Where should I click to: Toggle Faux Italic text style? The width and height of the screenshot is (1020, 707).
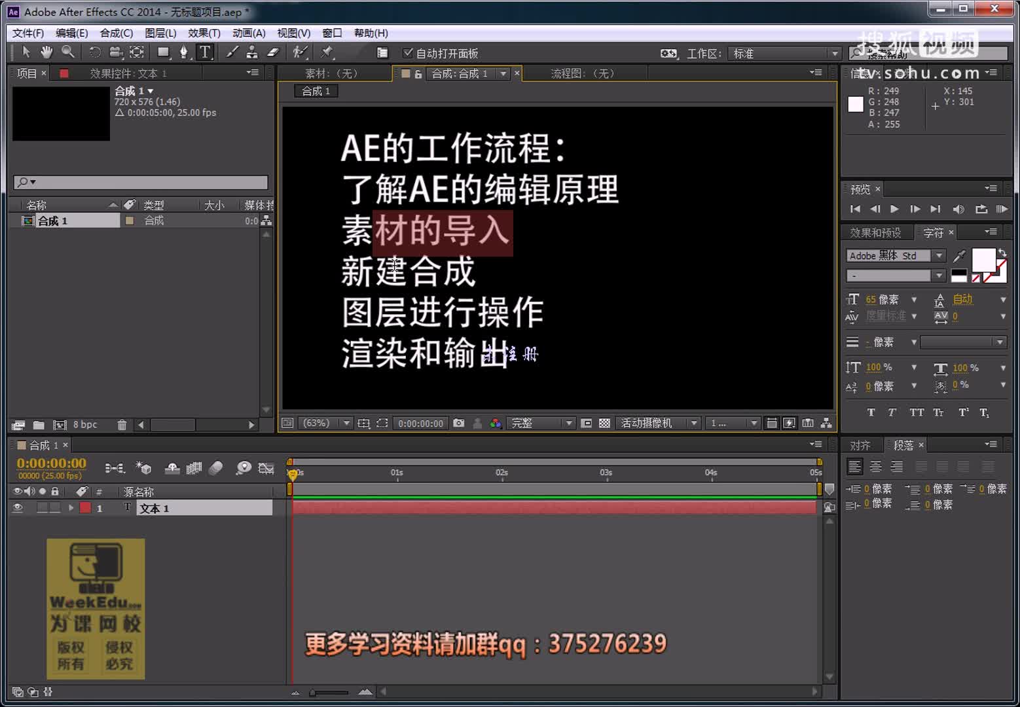pos(892,412)
